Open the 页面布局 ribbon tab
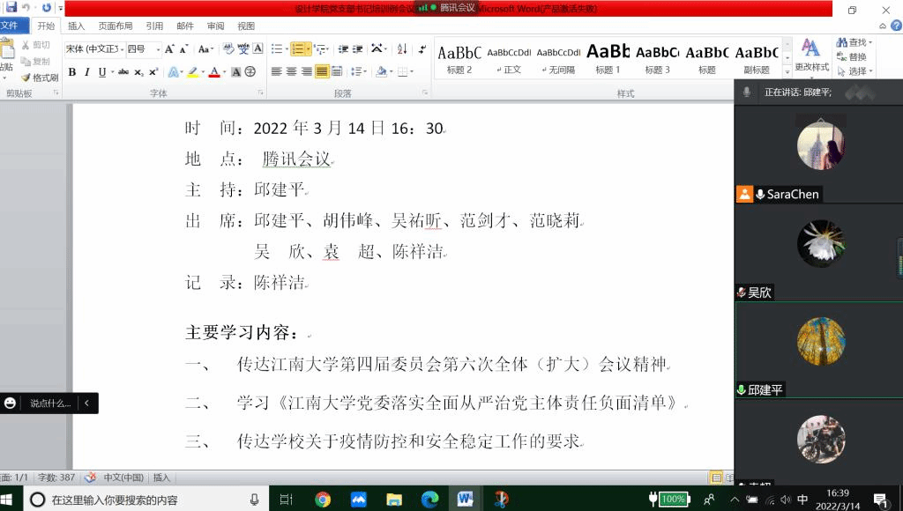 116,26
